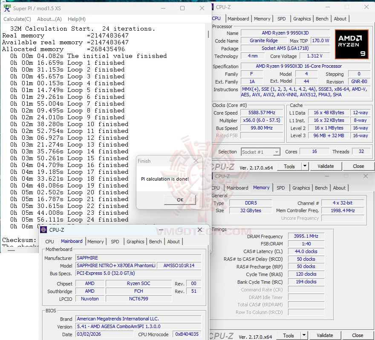
Task: Select SPD tab in memory CPU-Z window
Action: [281, 188]
